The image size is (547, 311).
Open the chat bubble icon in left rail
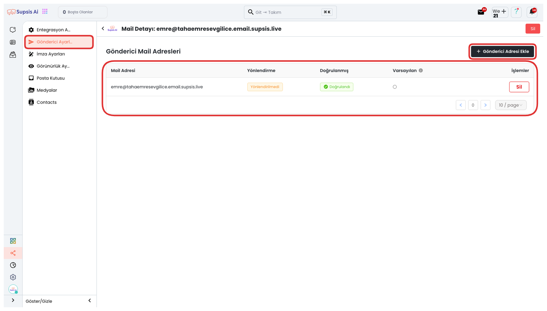13,30
